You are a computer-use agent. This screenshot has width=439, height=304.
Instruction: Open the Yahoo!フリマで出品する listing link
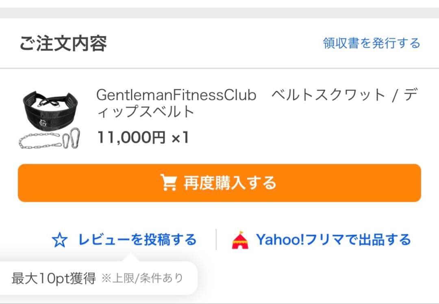[334, 239]
